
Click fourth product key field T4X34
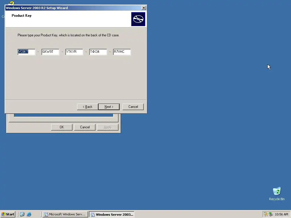pyautogui.click(x=98, y=52)
